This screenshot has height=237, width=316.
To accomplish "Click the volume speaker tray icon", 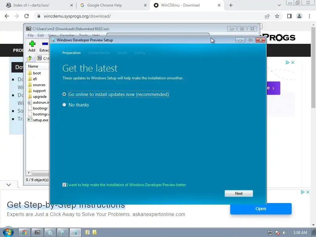I will click(285, 233).
